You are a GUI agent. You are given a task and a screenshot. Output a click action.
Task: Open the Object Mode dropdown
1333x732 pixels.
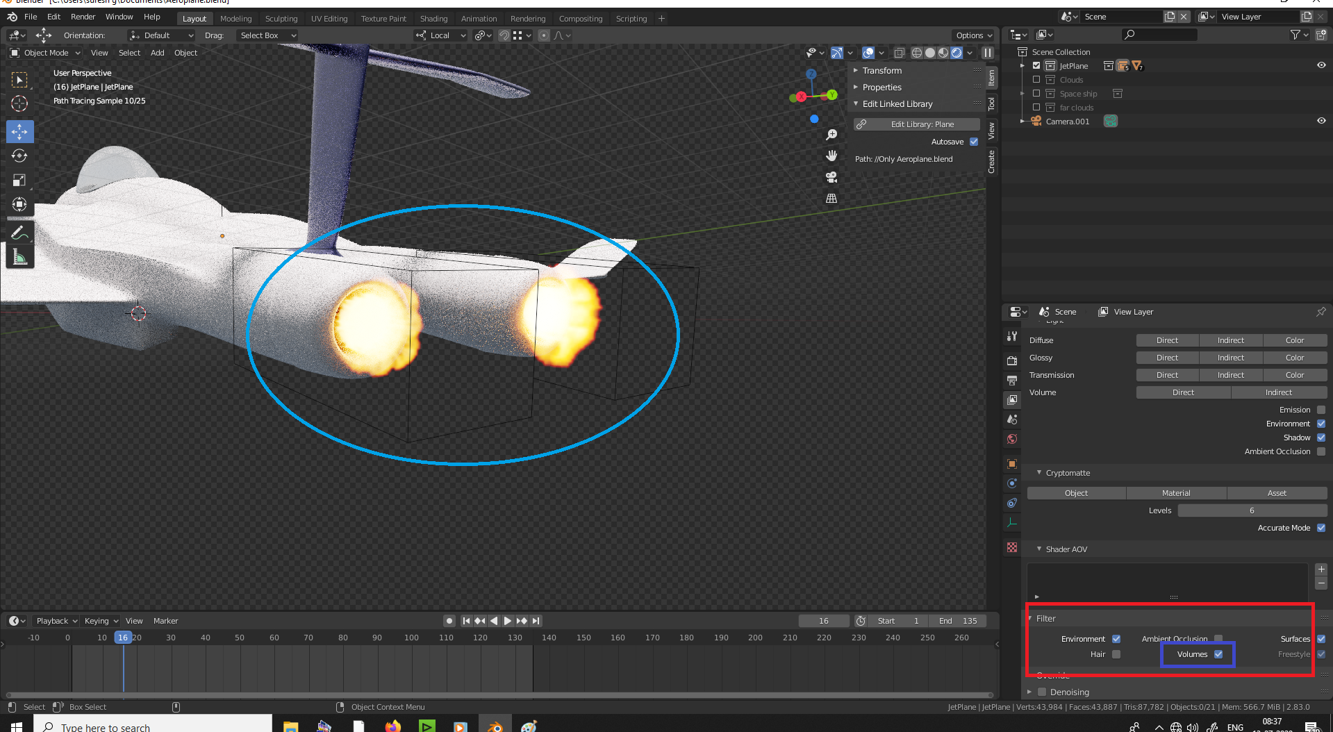pyautogui.click(x=46, y=53)
